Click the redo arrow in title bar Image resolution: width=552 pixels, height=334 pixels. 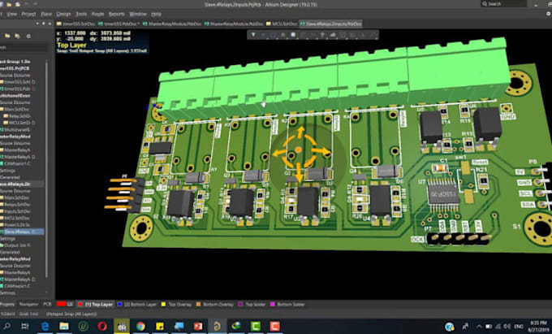(x=36, y=4)
